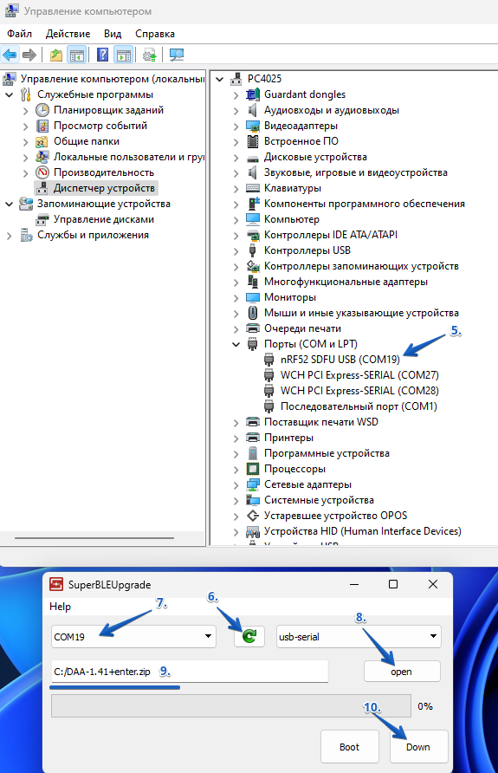Click the Мыши и иные указывающие устройства icon
The width and height of the screenshot is (498, 773).
coord(253,313)
